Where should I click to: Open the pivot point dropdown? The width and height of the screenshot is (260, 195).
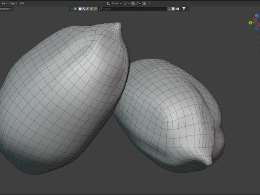coord(126,4)
